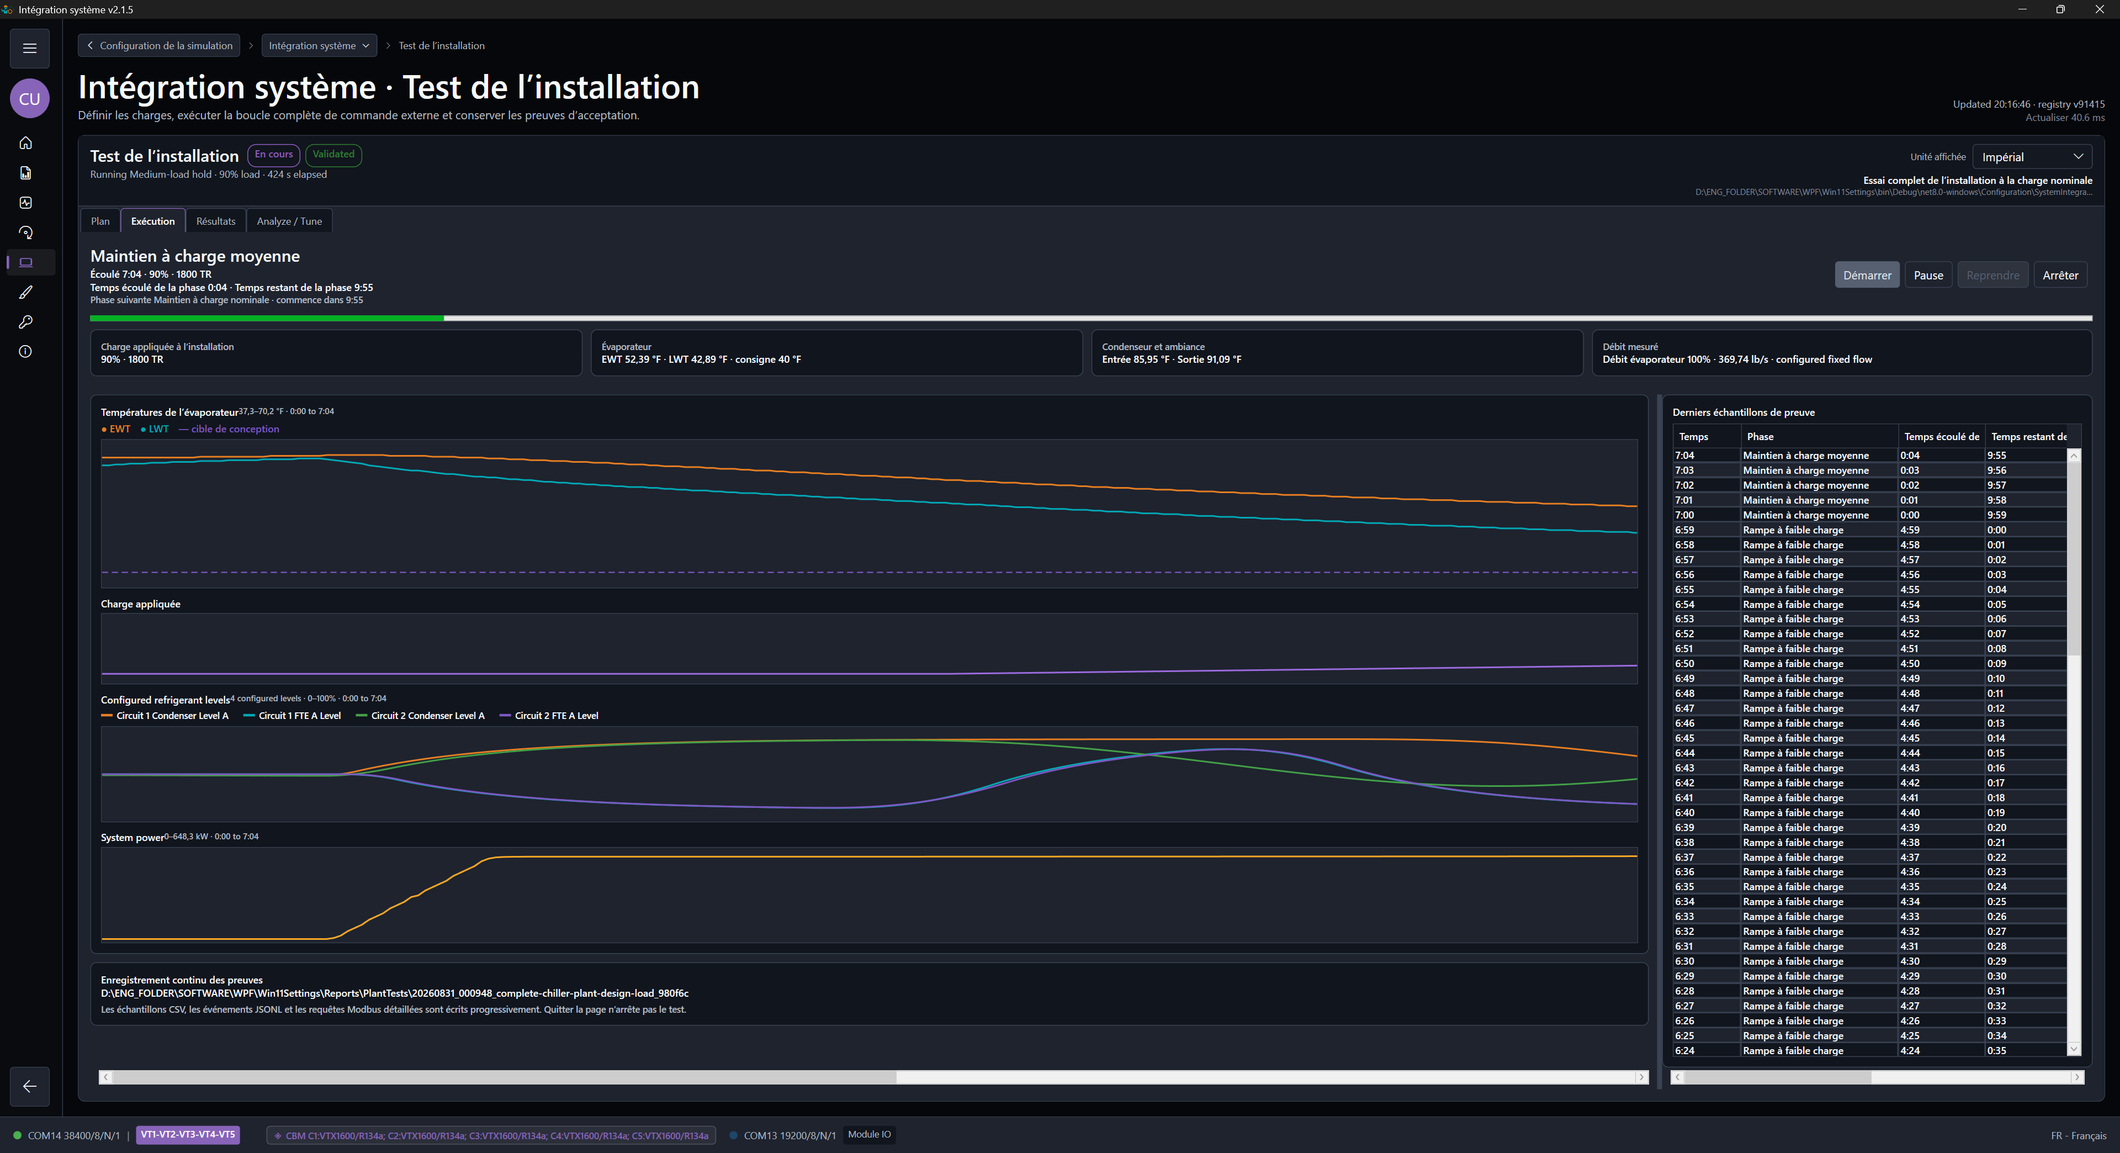Image resolution: width=2120 pixels, height=1153 pixels.
Task: Click the CU user avatar
Action: [30, 99]
